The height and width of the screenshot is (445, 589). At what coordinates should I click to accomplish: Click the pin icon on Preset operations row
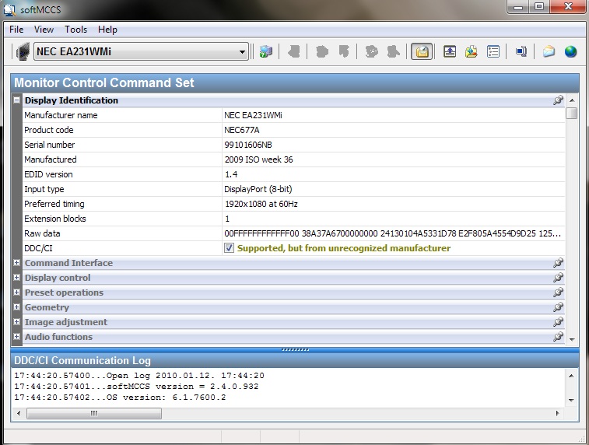pyautogui.click(x=558, y=293)
